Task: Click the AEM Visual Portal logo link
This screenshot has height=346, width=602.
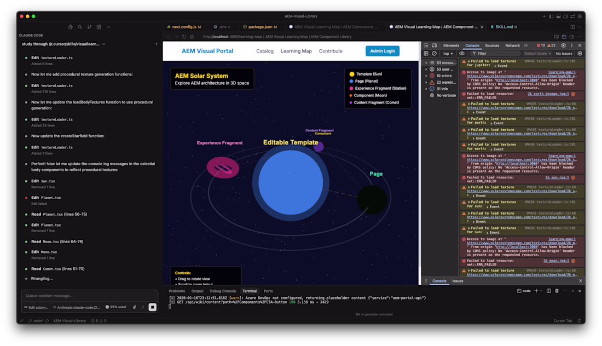Action: pos(207,51)
